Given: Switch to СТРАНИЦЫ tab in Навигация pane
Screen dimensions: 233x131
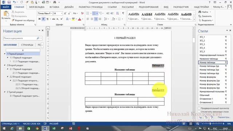Looking at the screenshot, I should (x=27, y=45).
